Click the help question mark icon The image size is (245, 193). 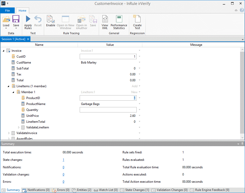click(x=241, y=10)
